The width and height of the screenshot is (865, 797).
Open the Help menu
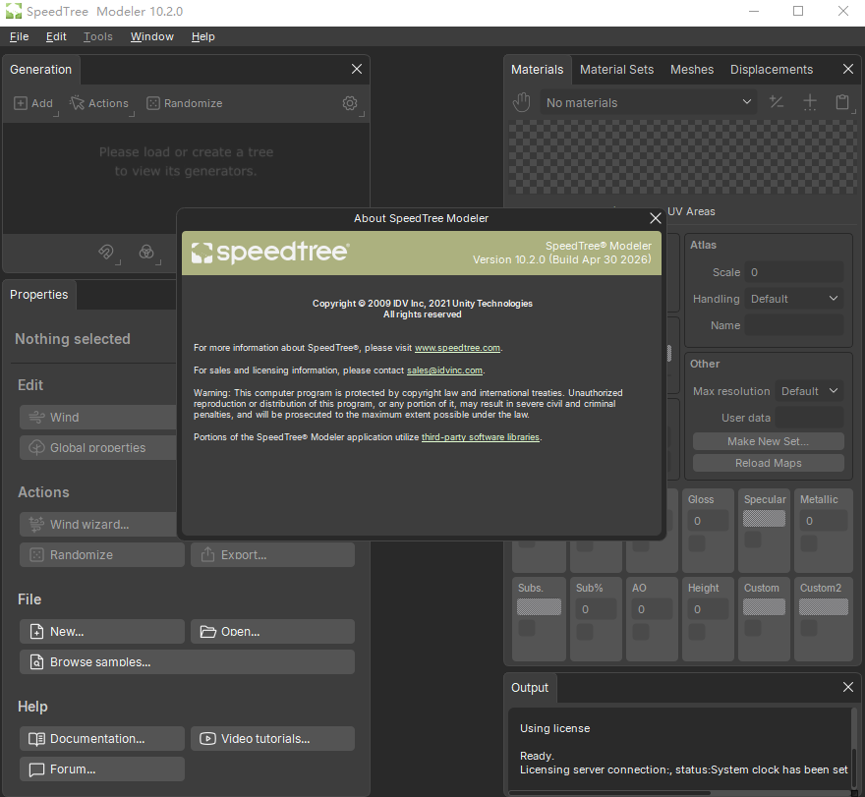click(203, 36)
